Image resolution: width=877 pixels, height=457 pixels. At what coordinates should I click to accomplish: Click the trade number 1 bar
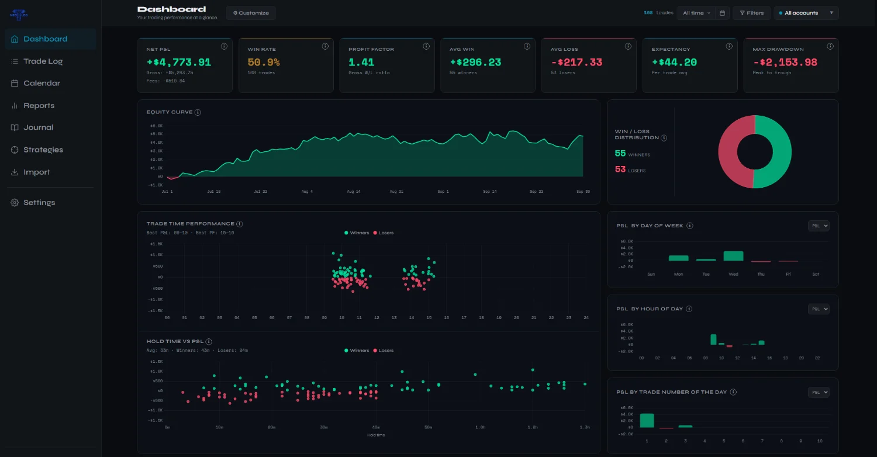(x=647, y=421)
